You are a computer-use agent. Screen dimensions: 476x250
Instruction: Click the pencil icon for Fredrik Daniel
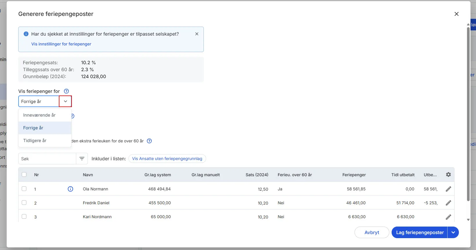point(448,203)
